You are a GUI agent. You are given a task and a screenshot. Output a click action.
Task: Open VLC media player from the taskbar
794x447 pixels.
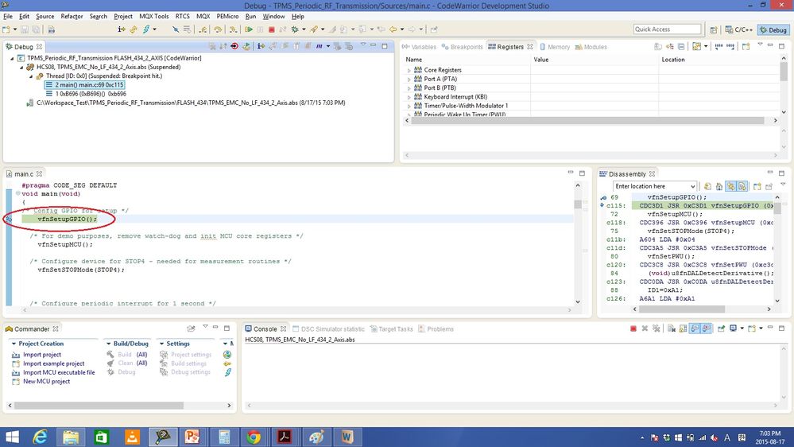coord(132,437)
